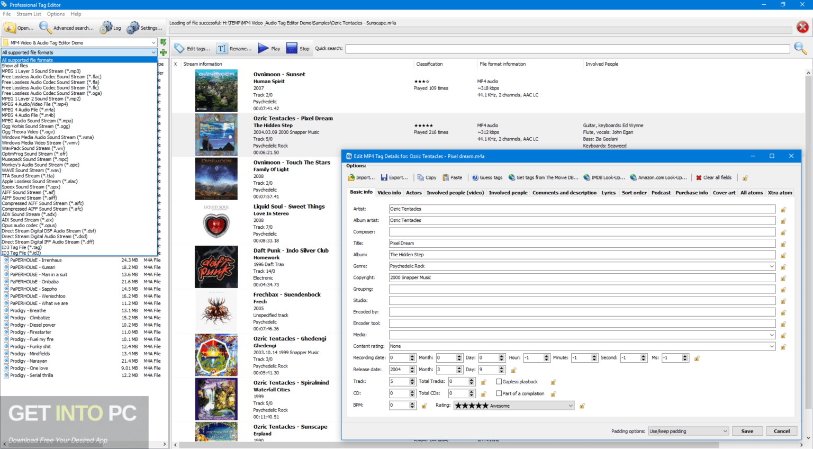Click the Save button in the tag dialog
Screen dimensions: 813x449
747,431
